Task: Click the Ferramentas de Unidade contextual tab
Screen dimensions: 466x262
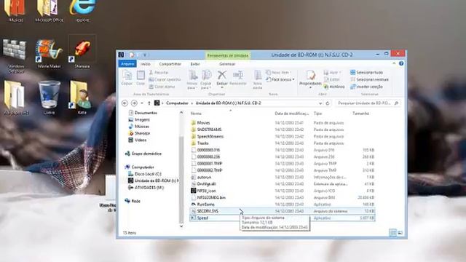Action: tap(228, 55)
